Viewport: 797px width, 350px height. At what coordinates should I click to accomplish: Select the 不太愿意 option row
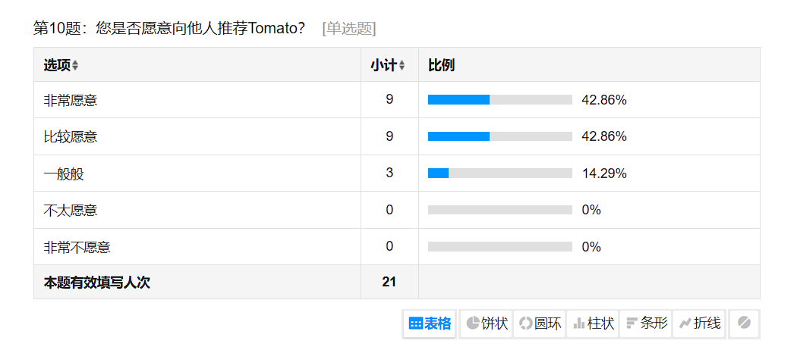tap(71, 210)
